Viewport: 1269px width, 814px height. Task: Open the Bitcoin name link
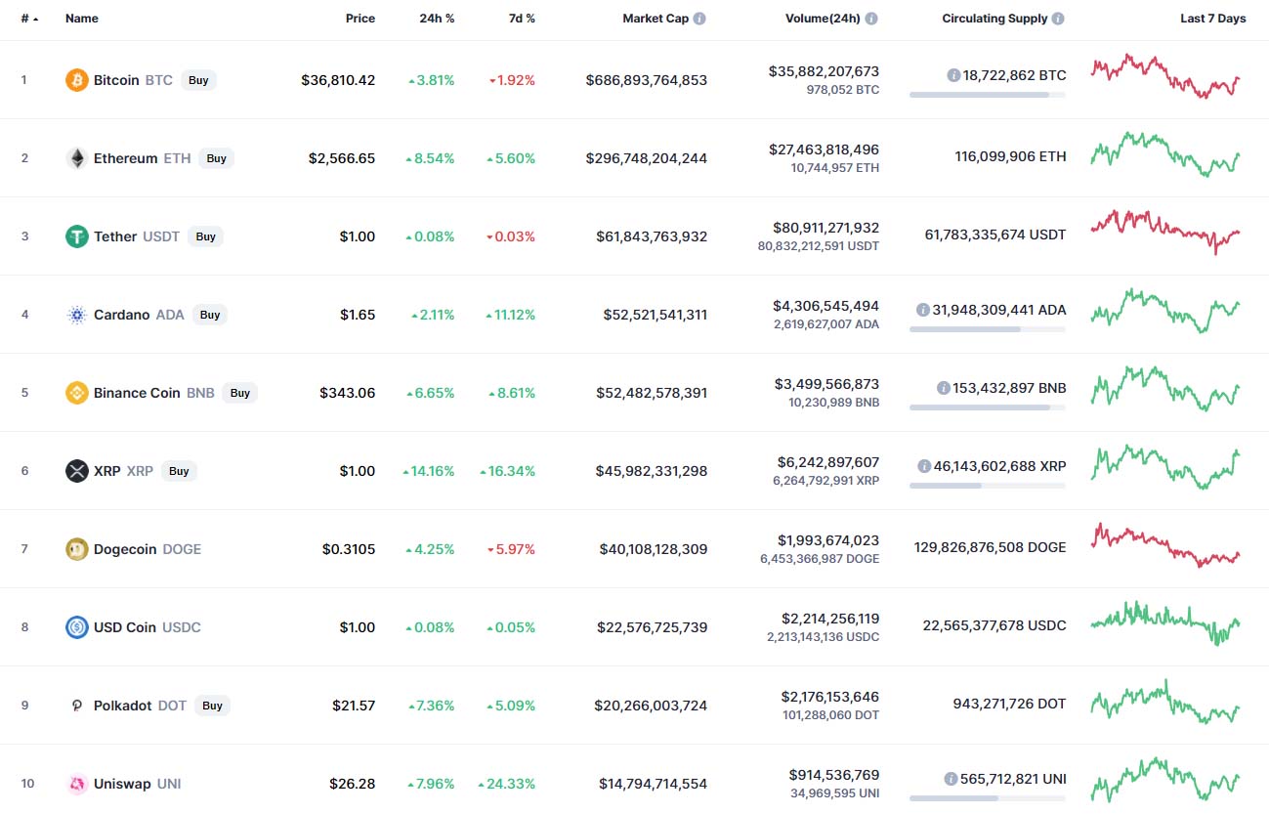(x=116, y=80)
